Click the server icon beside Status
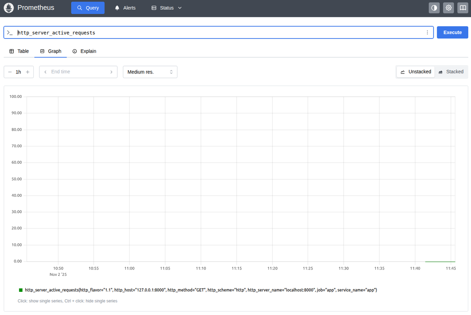 (x=154, y=8)
